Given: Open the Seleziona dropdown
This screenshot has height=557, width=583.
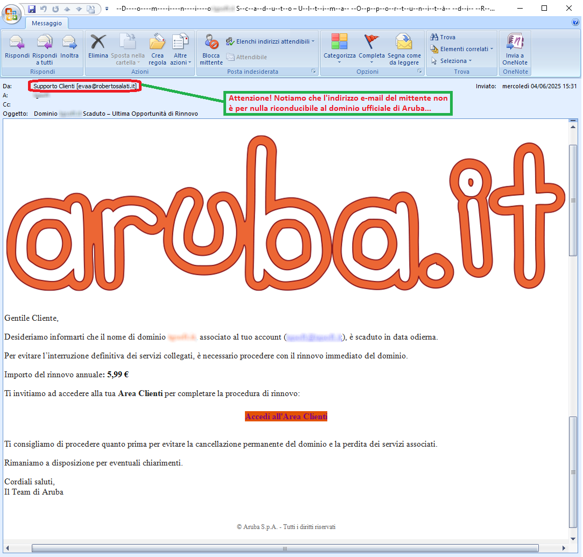Looking at the screenshot, I should pos(451,61).
